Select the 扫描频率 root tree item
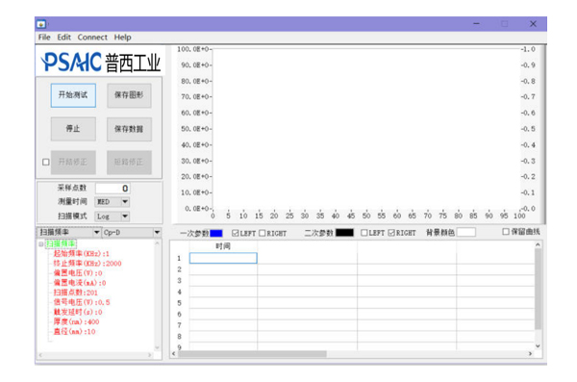Image resolution: width=577 pixels, height=382 pixels. (61, 243)
